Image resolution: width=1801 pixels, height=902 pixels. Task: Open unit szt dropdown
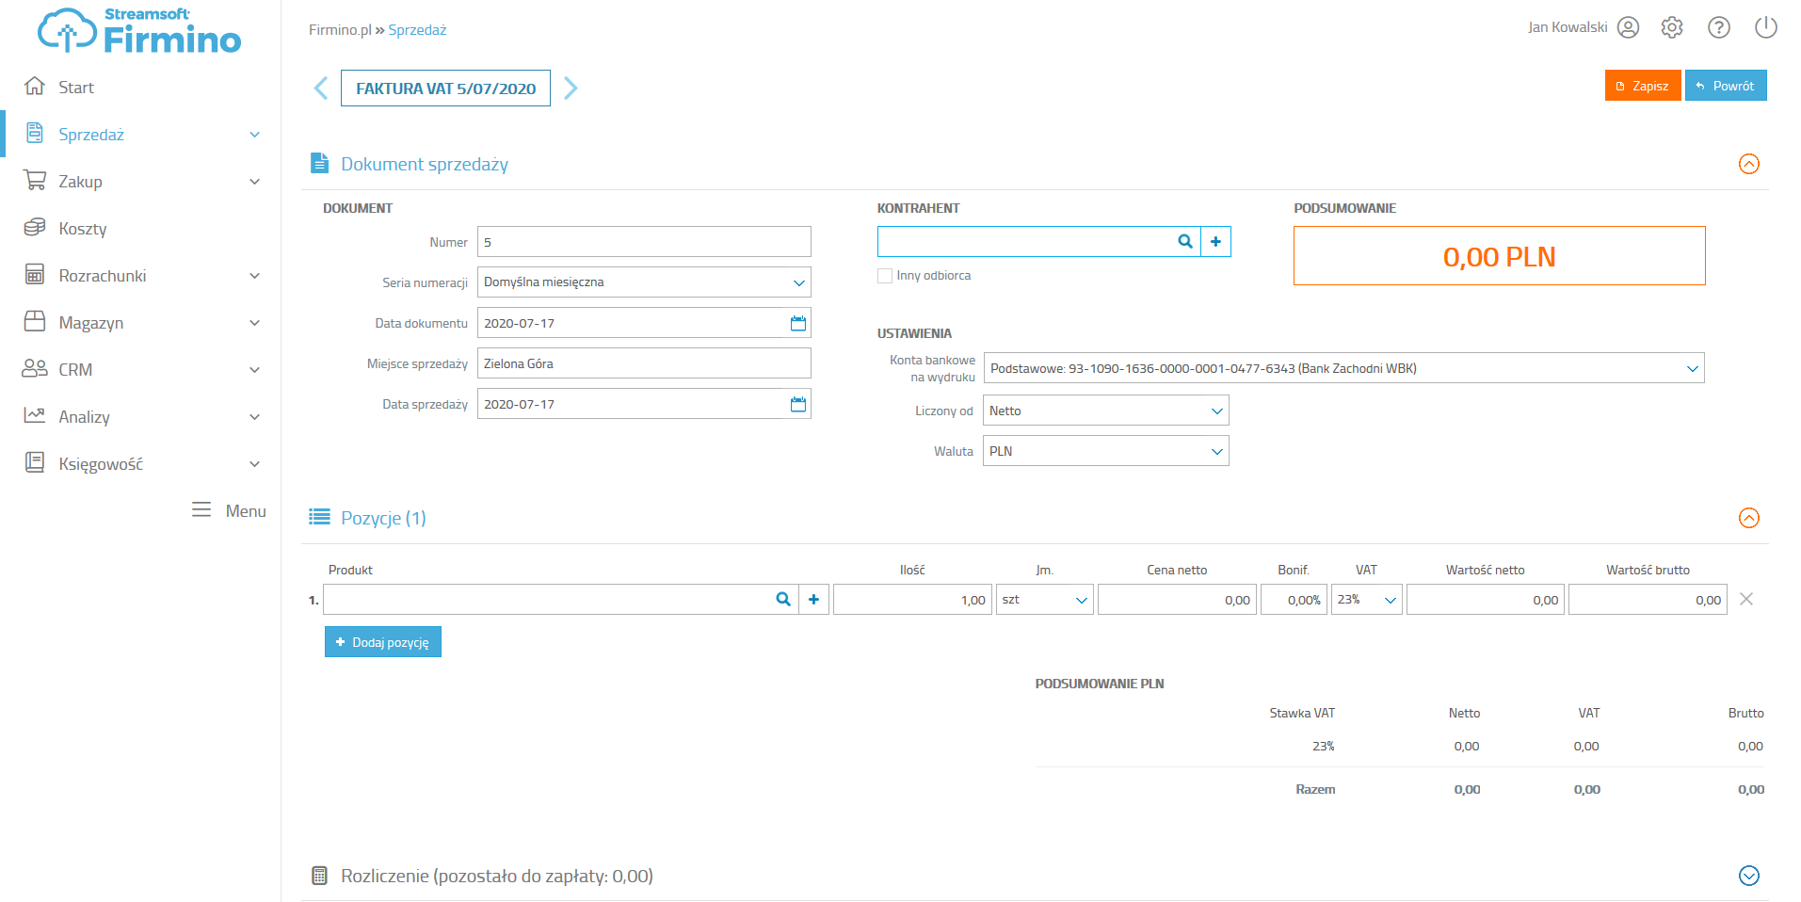pos(1044,600)
